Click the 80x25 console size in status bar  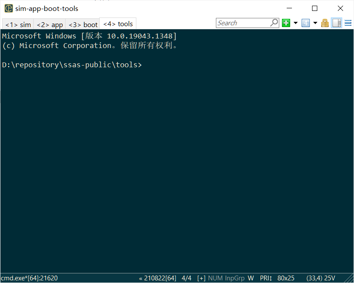pyautogui.click(x=286, y=278)
